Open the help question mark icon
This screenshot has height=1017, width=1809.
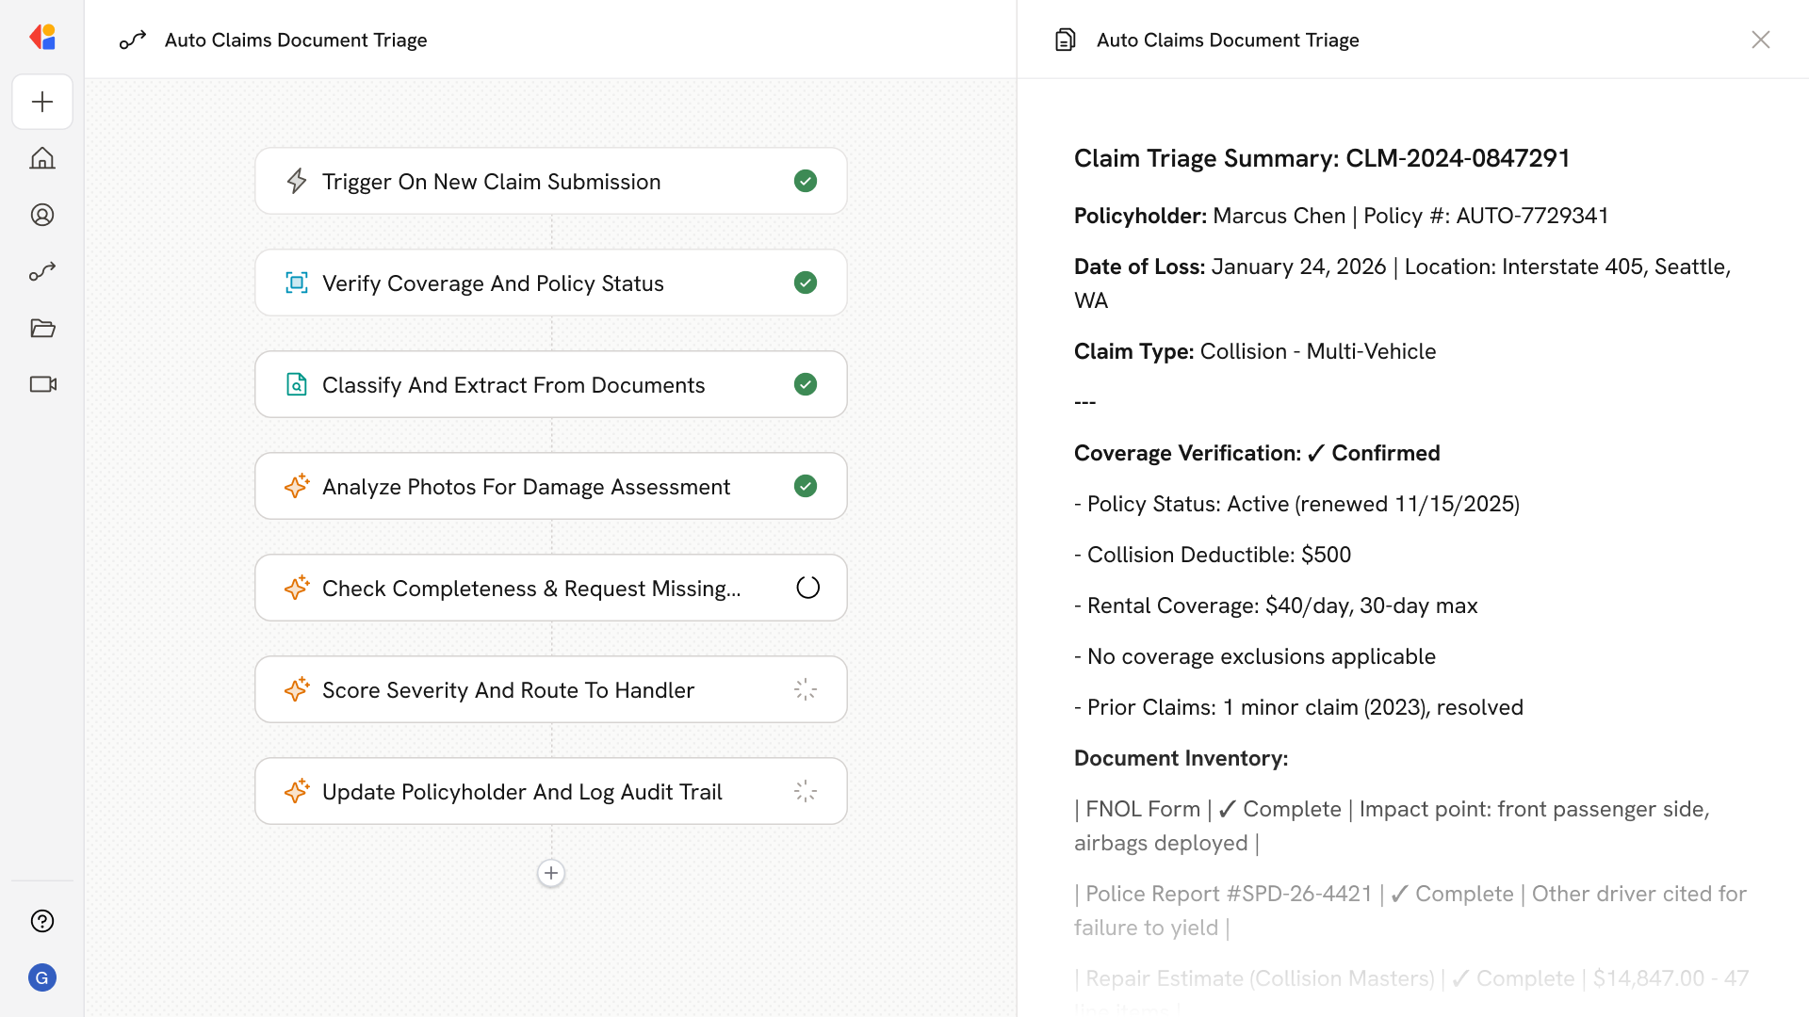point(42,921)
